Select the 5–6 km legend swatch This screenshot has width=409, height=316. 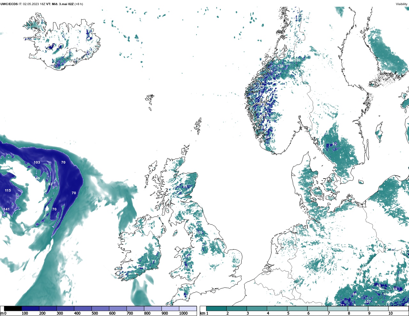pyautogui.click(x=297, y=309)
